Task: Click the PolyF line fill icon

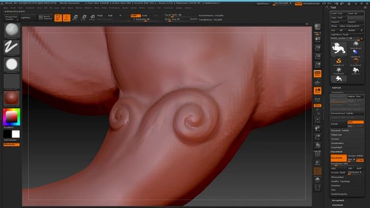Action: tap(317, 154)
